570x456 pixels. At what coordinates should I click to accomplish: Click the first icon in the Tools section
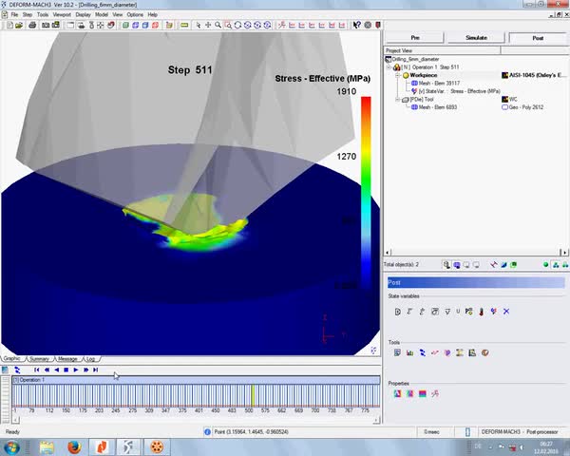(397, 352)
